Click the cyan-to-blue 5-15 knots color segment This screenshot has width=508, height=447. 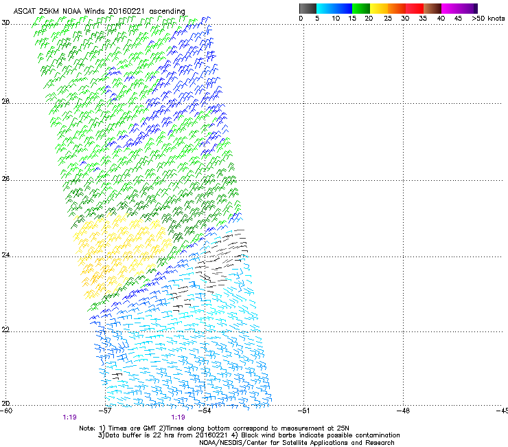pos(334,8)
